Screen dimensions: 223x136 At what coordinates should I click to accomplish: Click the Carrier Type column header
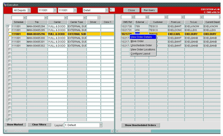click(x=77, y=22)
